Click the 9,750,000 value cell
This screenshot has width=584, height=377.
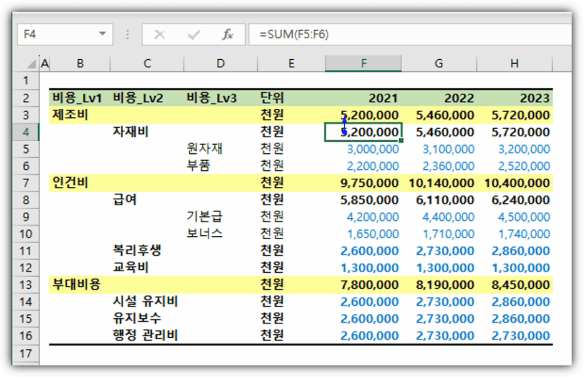[x=363, y=183]
